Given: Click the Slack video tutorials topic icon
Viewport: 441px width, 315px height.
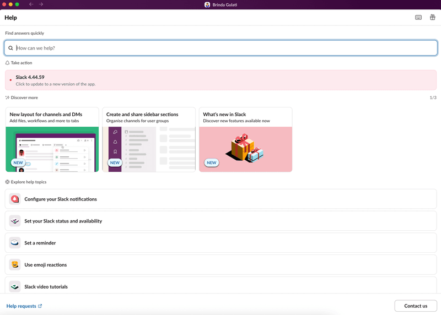Looking at the screenshot, I should (x=15, y=286).
